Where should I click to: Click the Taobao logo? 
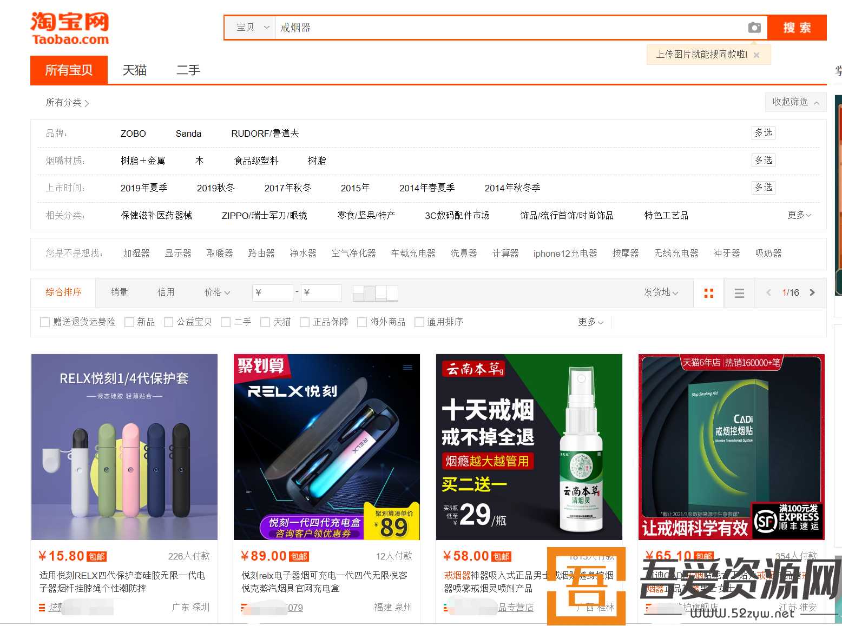(x=69, y=28)
